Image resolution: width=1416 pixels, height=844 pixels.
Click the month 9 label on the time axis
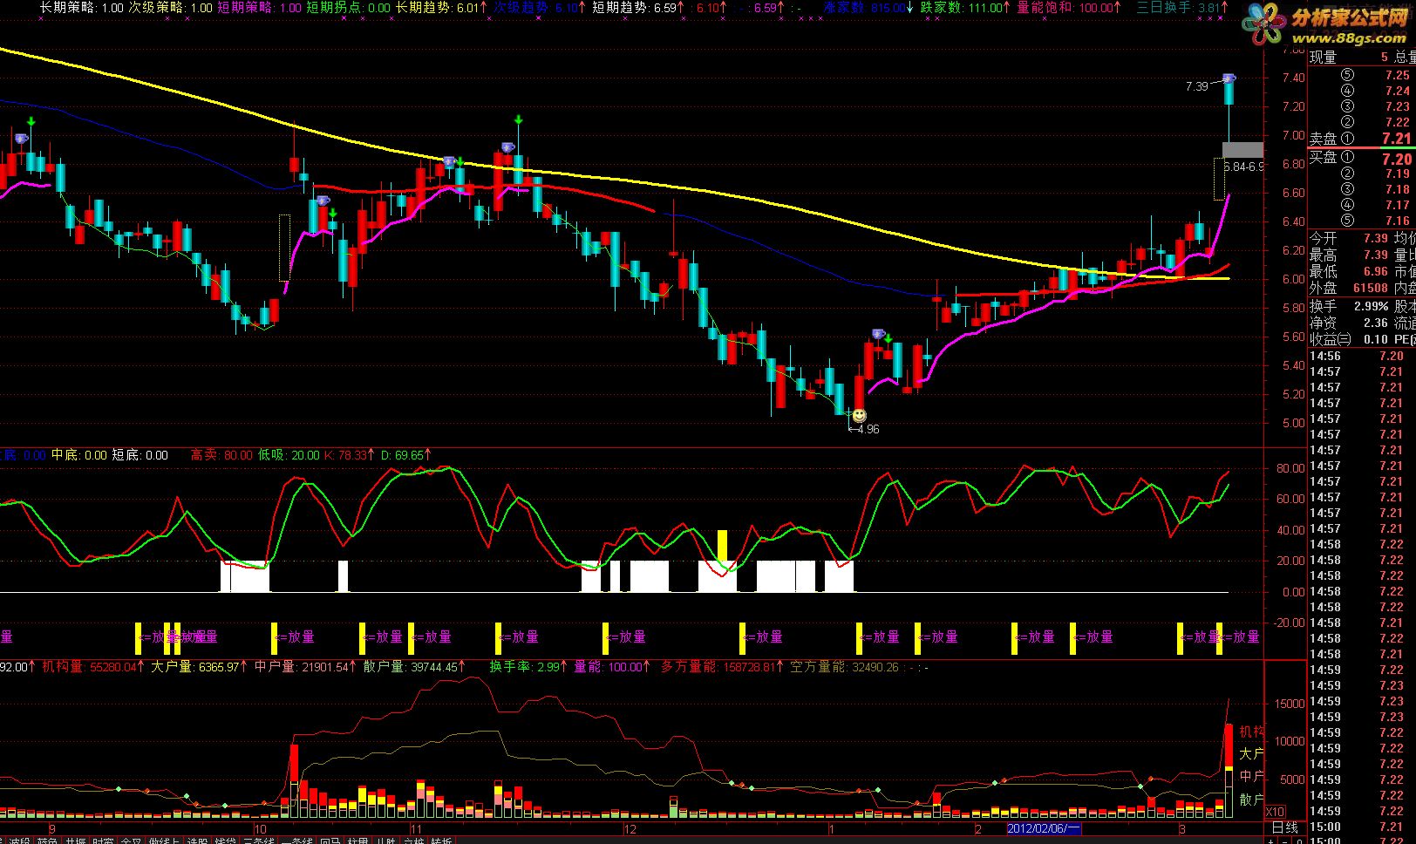[52, 828]
